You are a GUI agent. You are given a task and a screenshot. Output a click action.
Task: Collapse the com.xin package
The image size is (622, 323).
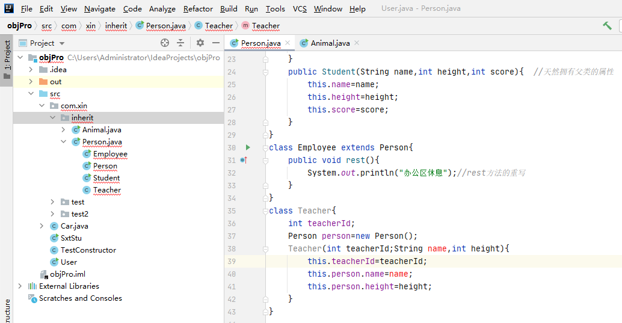(x=42, y=105)
